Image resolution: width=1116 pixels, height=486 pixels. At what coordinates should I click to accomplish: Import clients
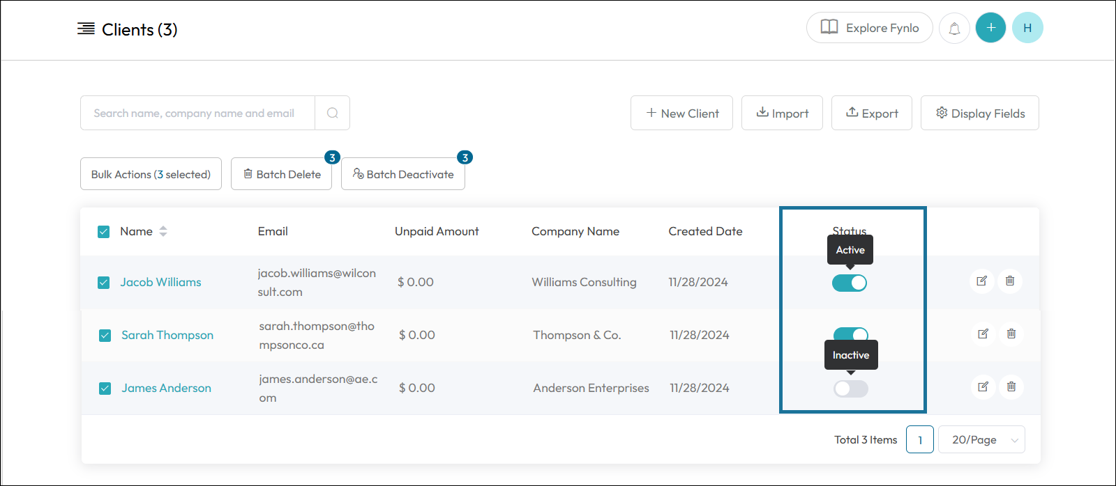pyautogui.click(x=782, y=113)
